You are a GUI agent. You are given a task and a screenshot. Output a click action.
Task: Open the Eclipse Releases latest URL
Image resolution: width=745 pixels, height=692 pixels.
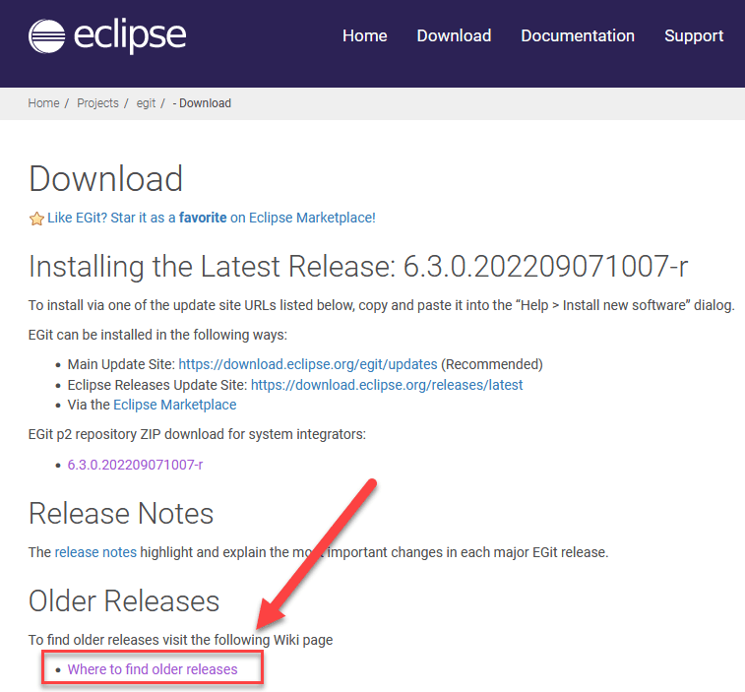click(387, 385)
